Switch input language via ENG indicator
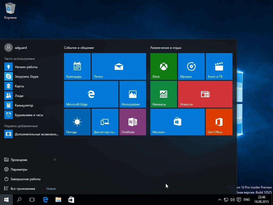The image size is (273, 205). (x=247, y=200)
